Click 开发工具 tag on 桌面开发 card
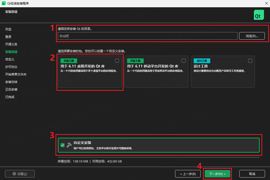270x180 pixels. tap(69, 61)
